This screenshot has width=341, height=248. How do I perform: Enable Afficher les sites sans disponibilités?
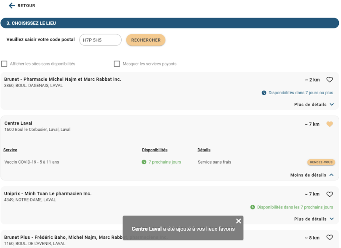[4, 64]
